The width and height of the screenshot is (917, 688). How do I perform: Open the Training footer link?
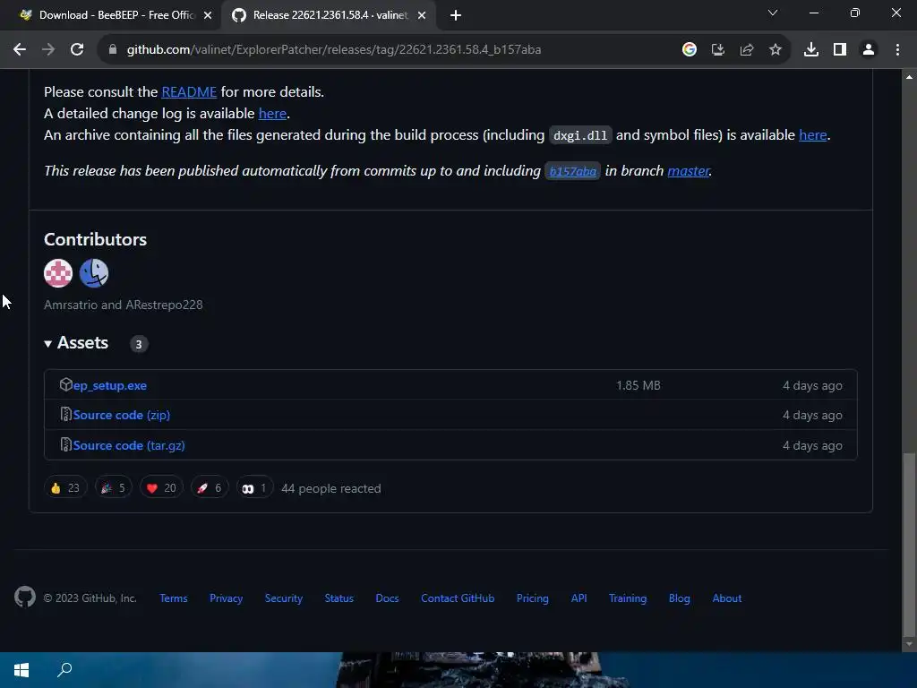tap(628, 598)
